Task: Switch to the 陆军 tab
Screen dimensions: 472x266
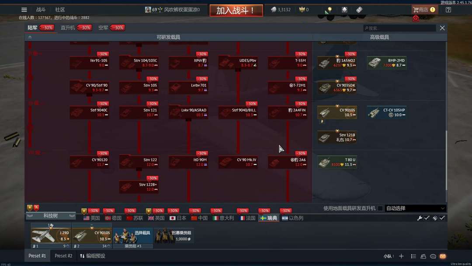Action: (x=32, y=28)
